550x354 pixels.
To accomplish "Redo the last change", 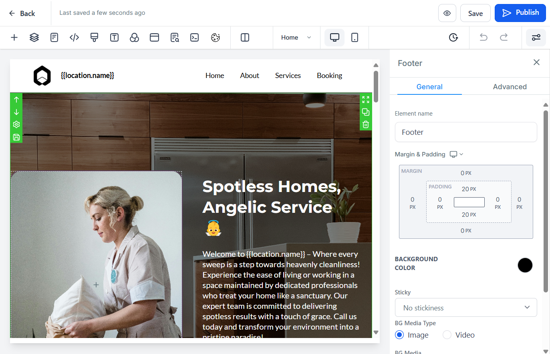I will point(504,38).
